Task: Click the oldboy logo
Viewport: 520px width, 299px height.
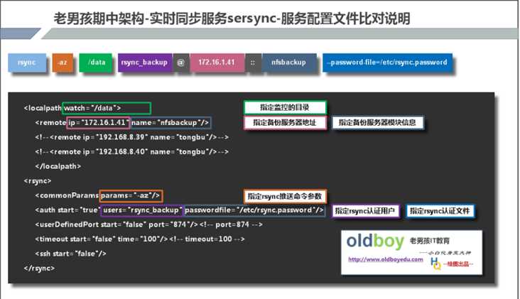Action: pyautogui.click(x=375, y=241)
